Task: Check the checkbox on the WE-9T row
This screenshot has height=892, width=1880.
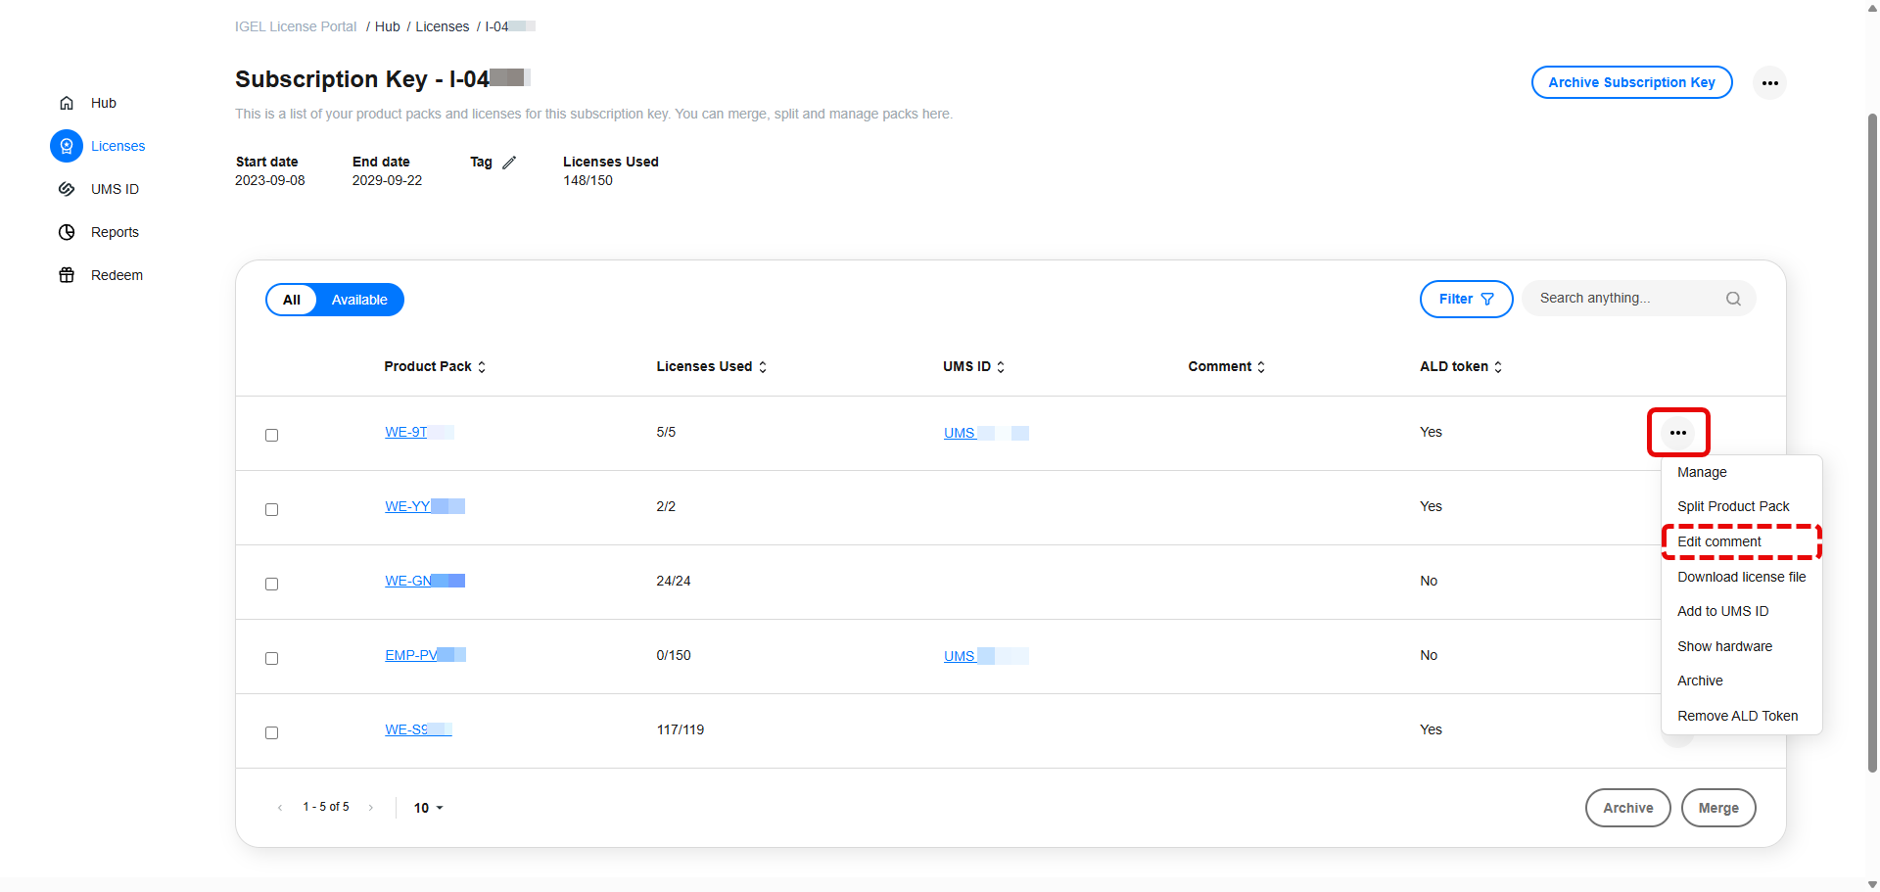Action: click(x=272, y=435)
